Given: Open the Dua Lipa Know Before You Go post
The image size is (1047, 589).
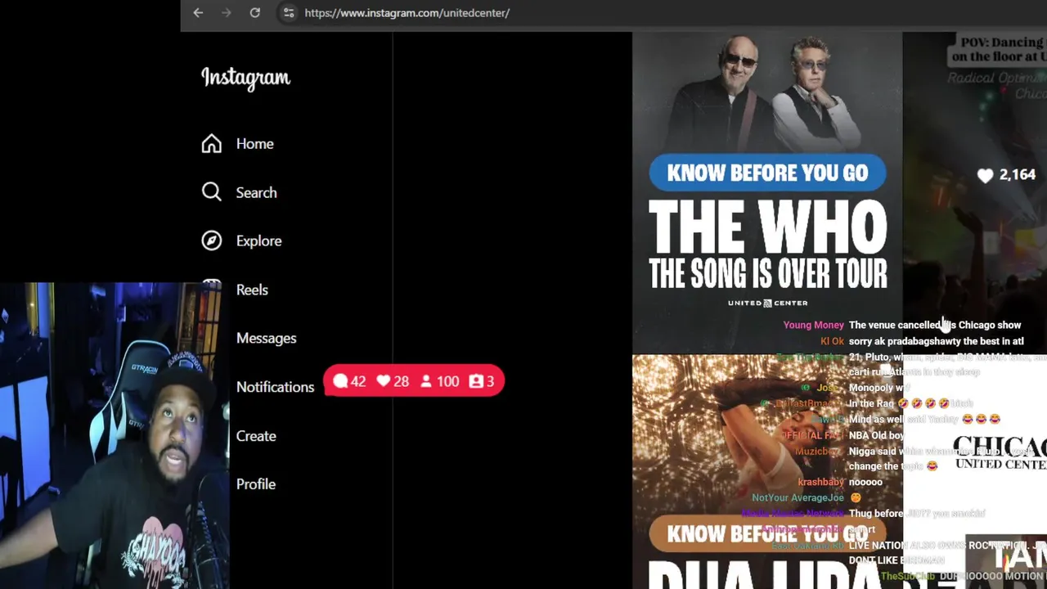Looking at the screenshot, I should (x=767, y=472).
